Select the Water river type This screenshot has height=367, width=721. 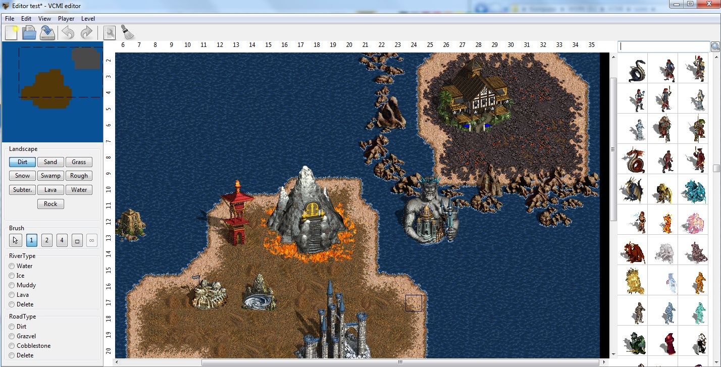click(x=20, y=266)
